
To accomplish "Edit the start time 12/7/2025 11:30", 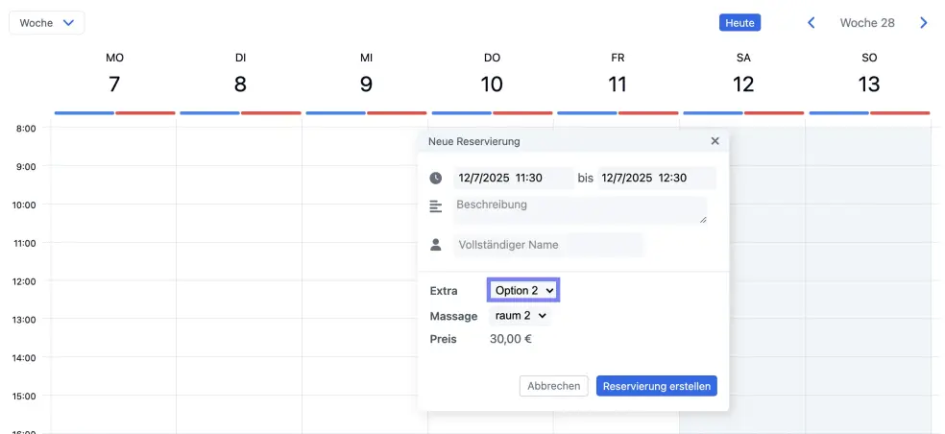I will point(514,178).
